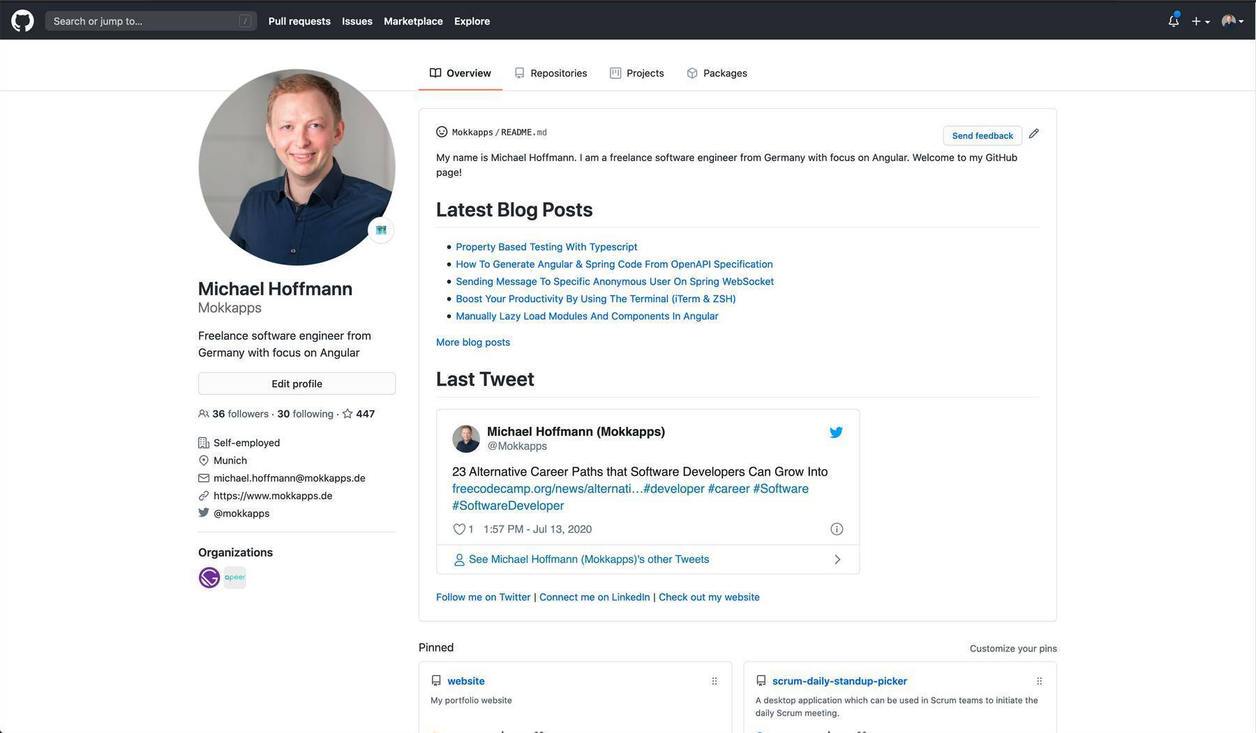Open the plus create-new dropdown

[x=1200, y=21]
